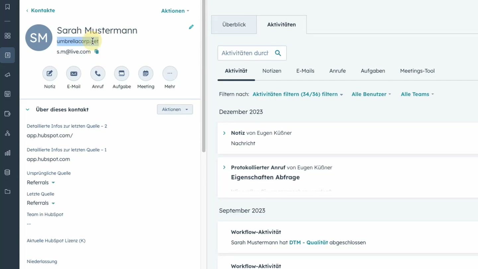Open the E-Mail compose icon
Image resolution: width=478 pixels, height=269 pixels.
(x=74, y=73)
